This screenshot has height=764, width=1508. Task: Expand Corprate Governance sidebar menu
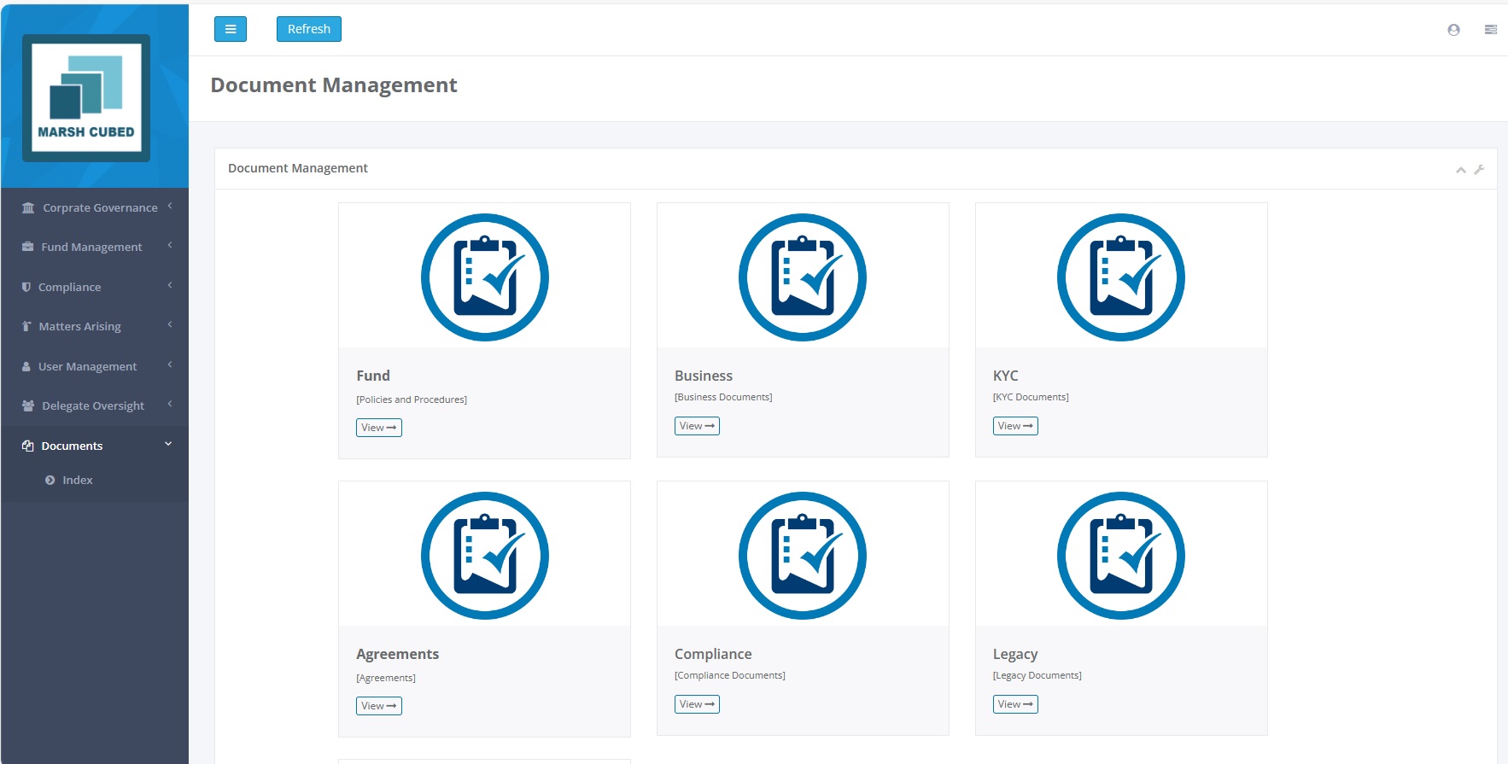coord(99,207)
